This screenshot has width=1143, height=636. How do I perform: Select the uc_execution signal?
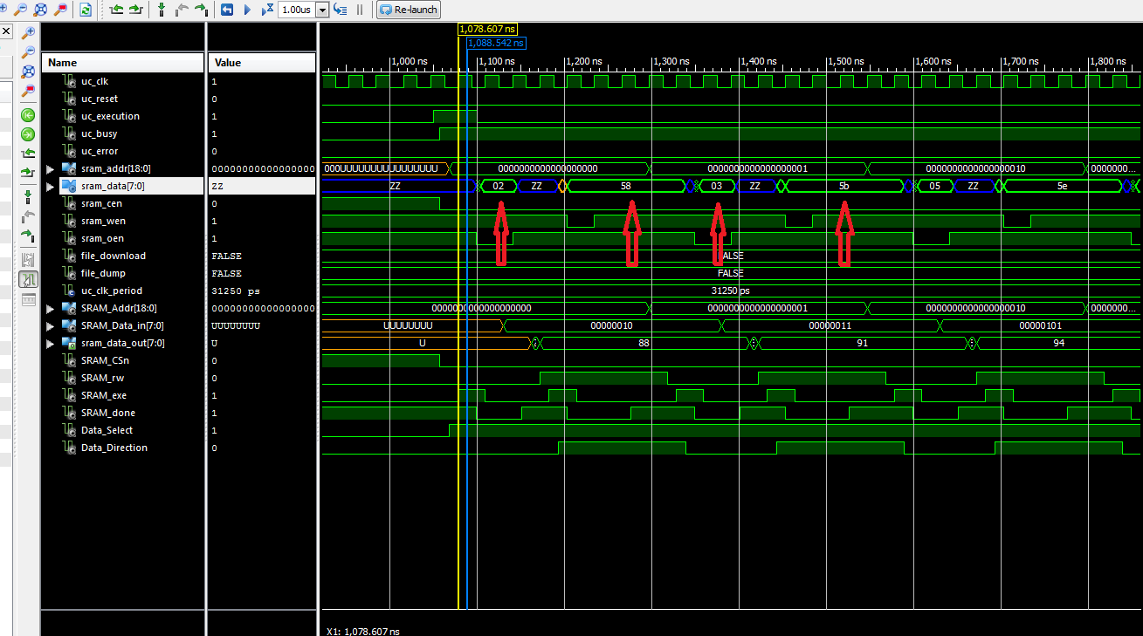point(110,116)
